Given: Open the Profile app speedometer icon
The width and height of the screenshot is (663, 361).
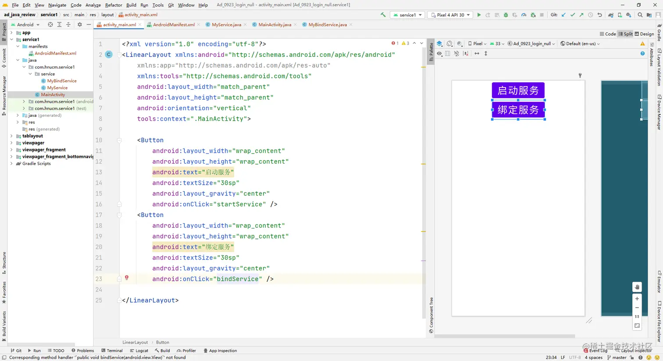Looking at the screenshot, I should (524, 15).
